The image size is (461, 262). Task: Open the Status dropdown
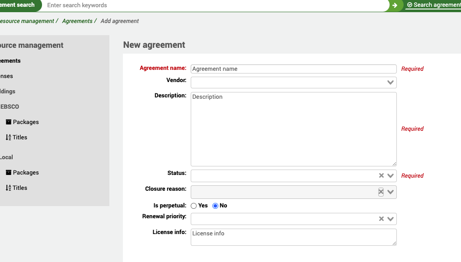click(390, 175)
